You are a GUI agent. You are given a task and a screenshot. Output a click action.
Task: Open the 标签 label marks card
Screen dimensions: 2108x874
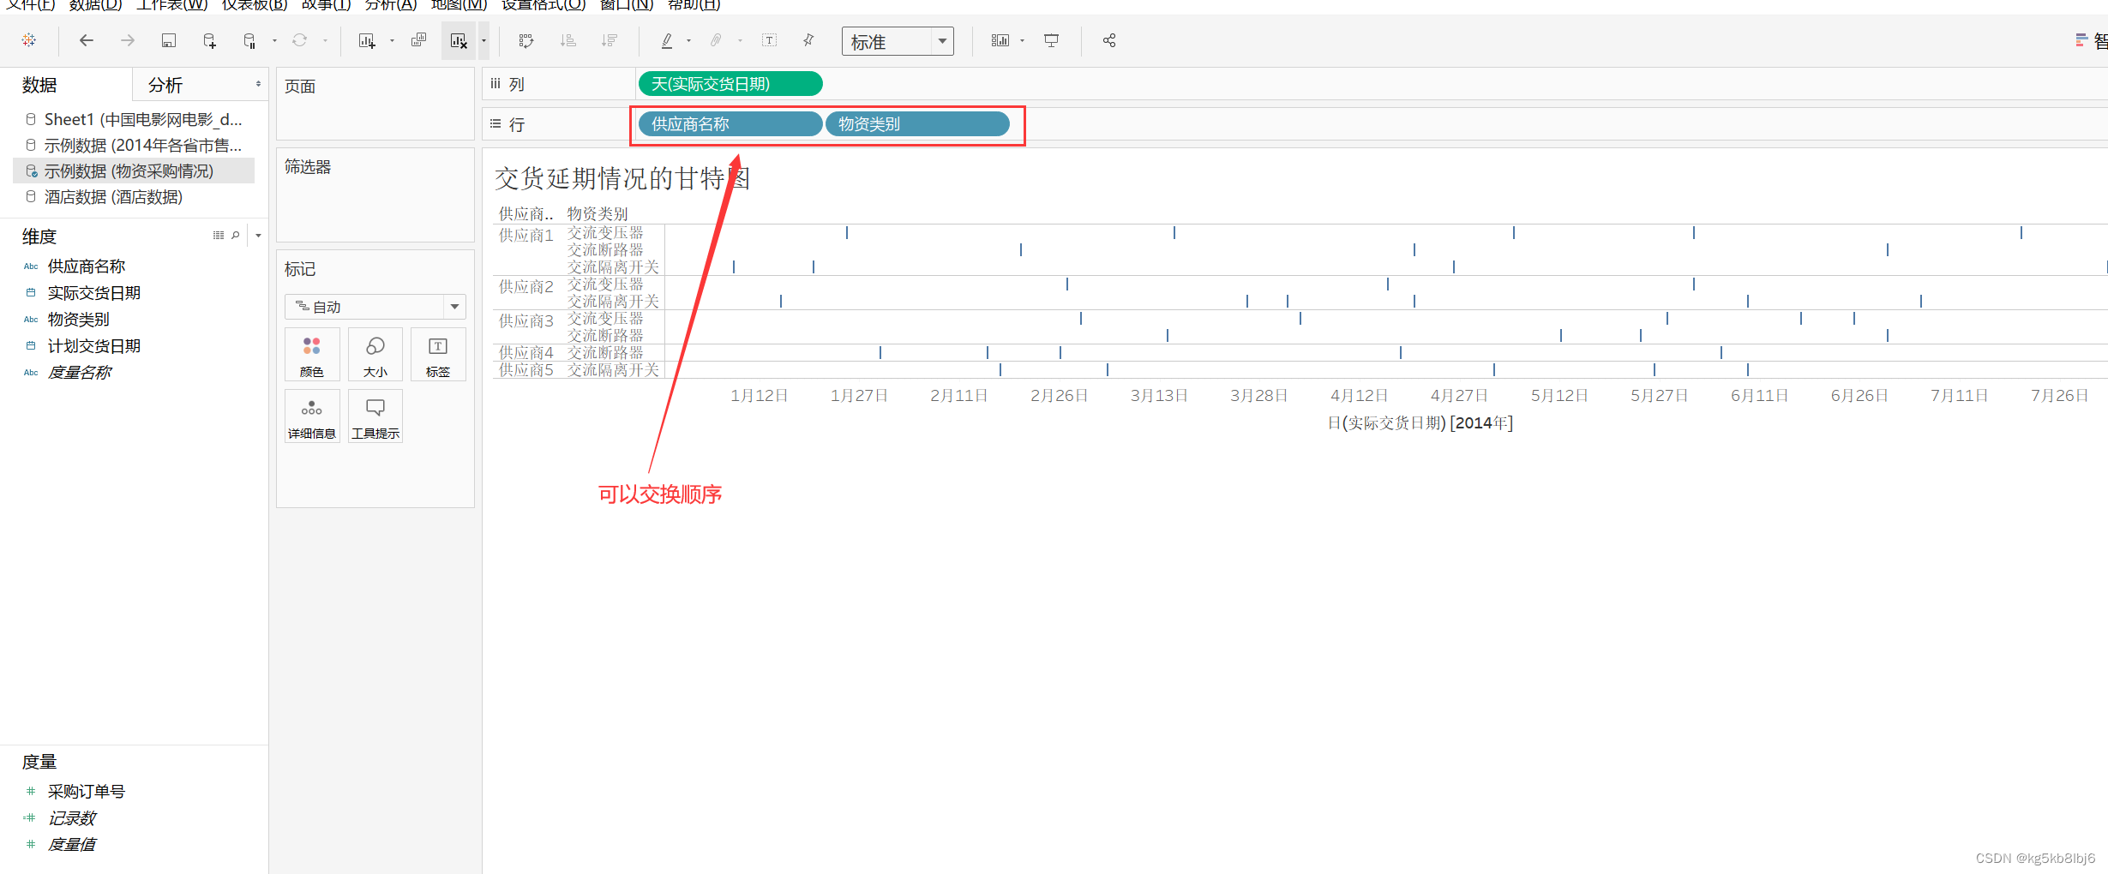tap(438, 354)
